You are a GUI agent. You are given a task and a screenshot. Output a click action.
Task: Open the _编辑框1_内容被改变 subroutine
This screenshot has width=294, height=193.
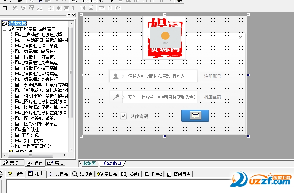pos(42,57)
